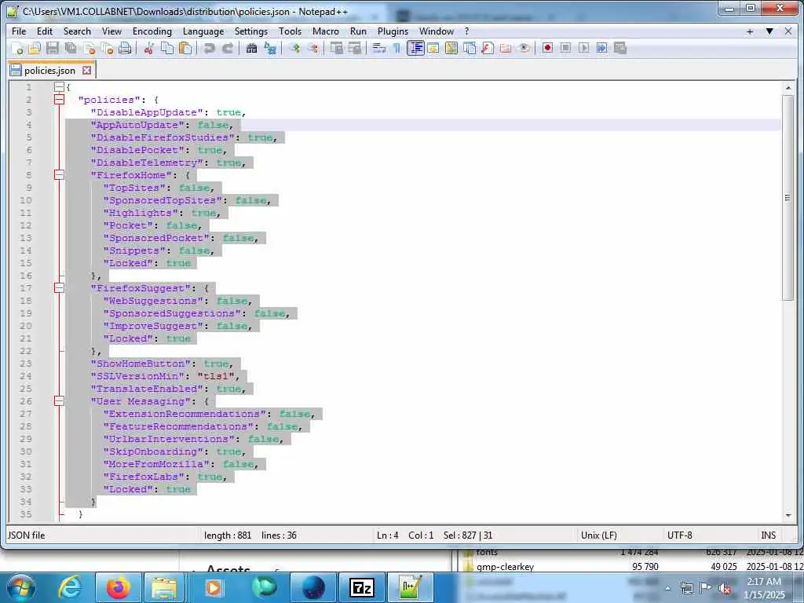Collapse the "FirefoxHome" block fold marker
Viewport: 804px width, 603px height.
(60, 175)
